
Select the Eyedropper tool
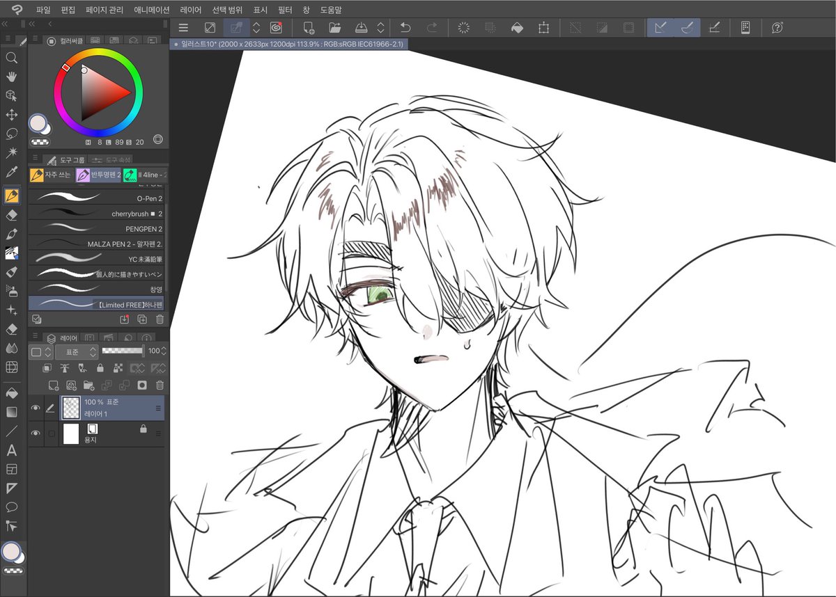[12, 172]
